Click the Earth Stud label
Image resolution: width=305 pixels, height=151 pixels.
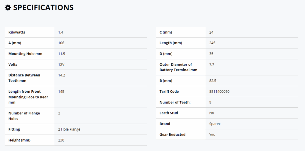pyautogui.click(x=169, y=113)
